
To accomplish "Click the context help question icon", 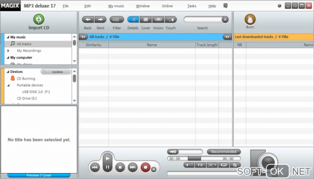I will (x=225, y=6).
